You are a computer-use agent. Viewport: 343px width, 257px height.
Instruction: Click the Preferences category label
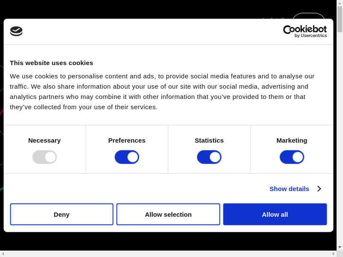(127, 140)
